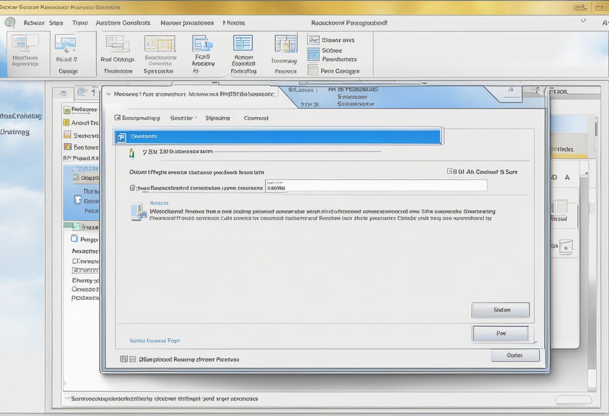
Task: Open the Soectfar dropdown in the dialog
Action: point(183,118)
